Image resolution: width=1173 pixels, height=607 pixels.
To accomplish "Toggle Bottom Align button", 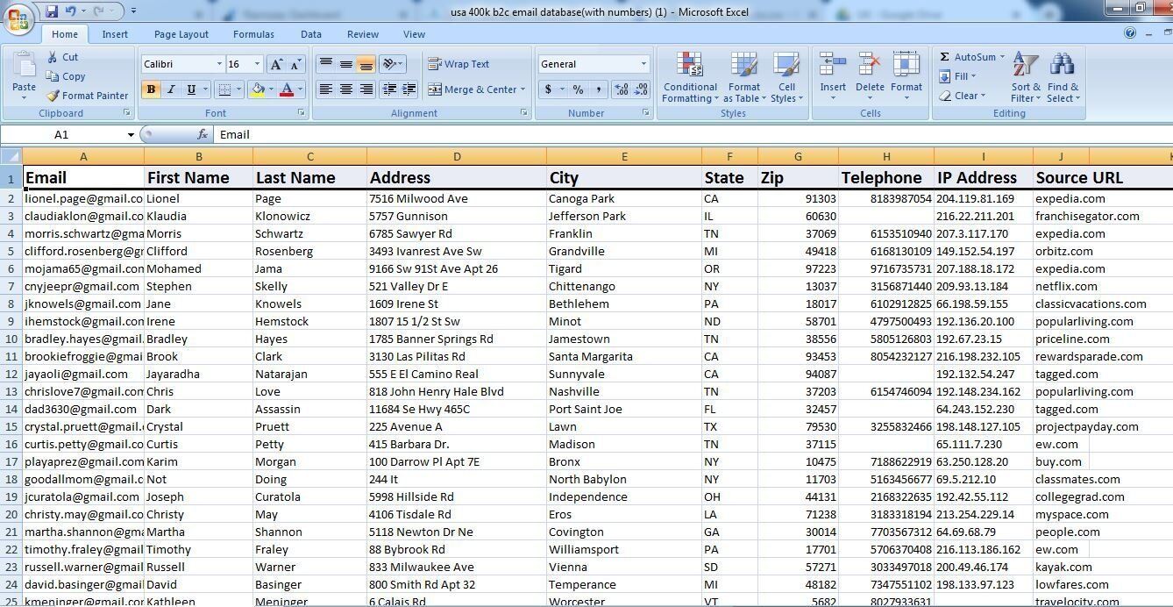I will 366,64.
